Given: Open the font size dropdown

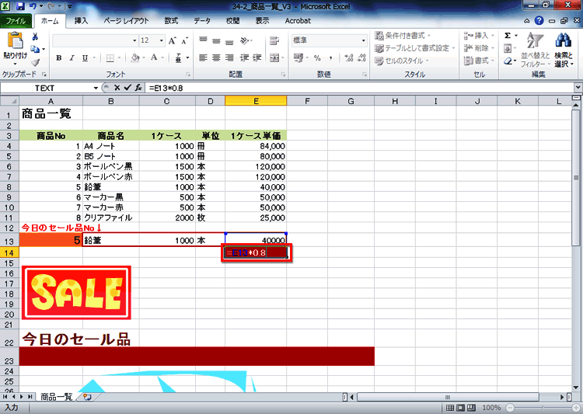Looking at the screenshot, I should click(x=162, y=40).
